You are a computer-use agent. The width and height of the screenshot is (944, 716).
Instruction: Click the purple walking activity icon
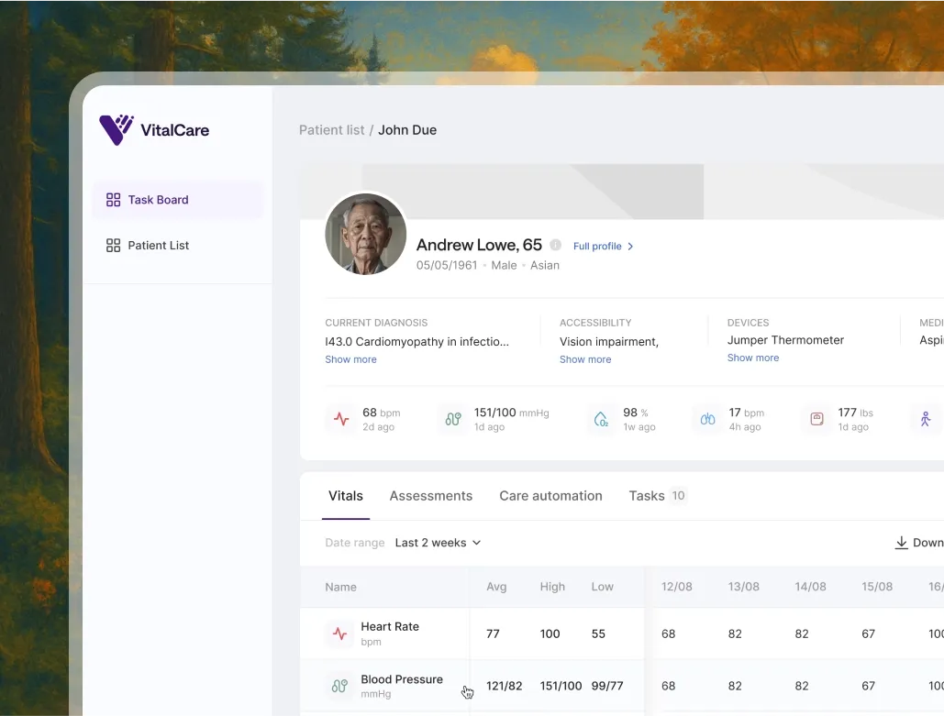pos(926,419)
